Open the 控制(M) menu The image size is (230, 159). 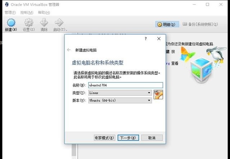click(x=27, y=13)
